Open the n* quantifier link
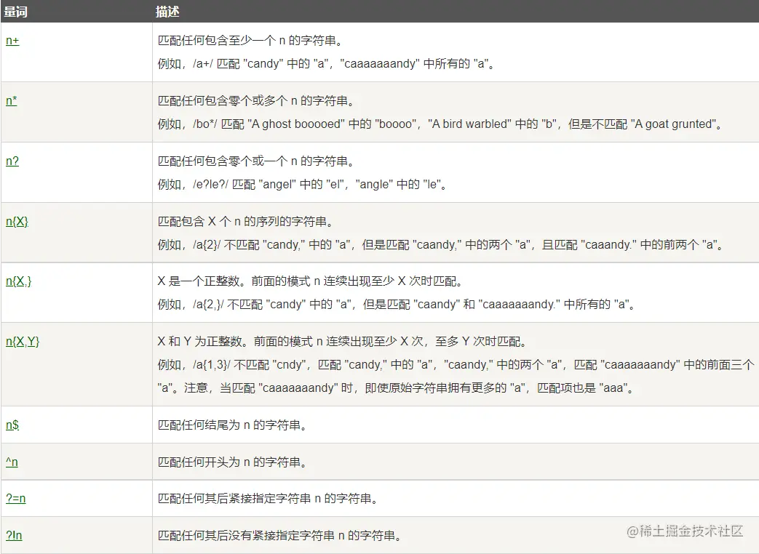759x554 pixels. [12, 100]
